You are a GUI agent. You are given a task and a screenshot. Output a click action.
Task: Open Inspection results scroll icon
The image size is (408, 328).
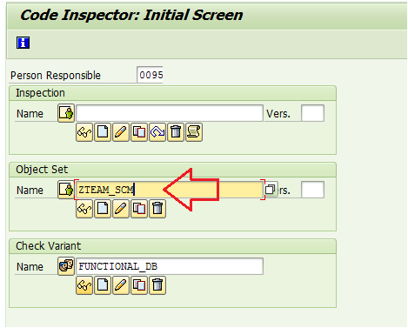(x=194, y=132)
